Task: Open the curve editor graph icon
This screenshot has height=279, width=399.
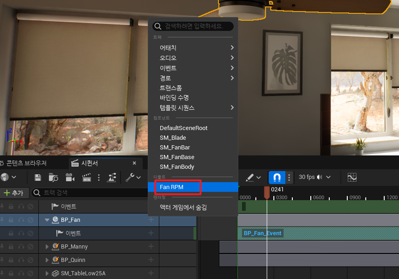Action: [x=352, y=177]
